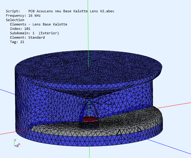Click the left triangular marker on base rim
Image resolution: width=191 pixels, height=158 pixels.
coord(119,132)
